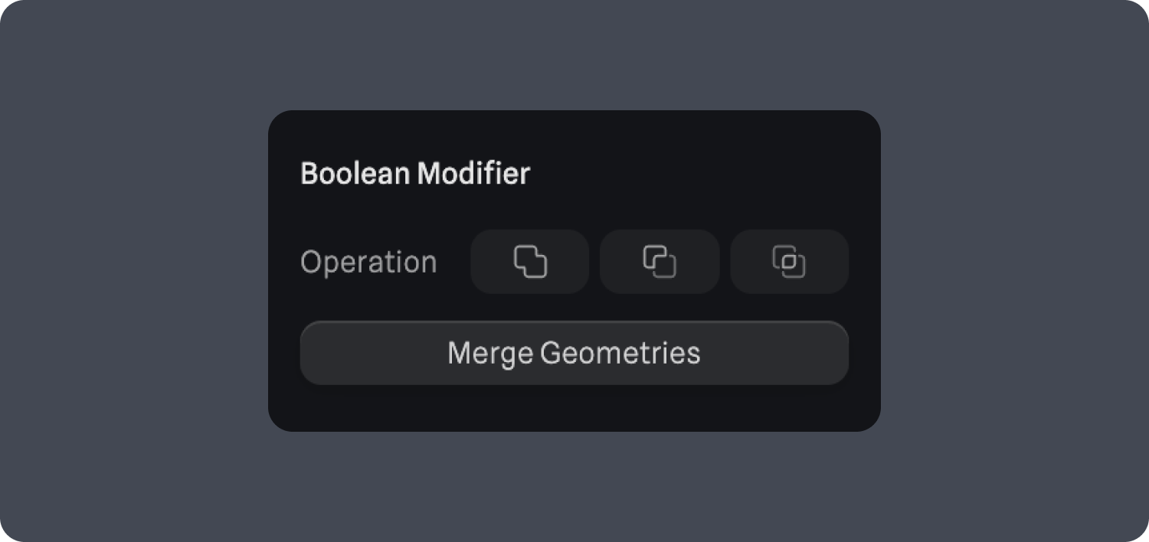This screenshot has height=542, width=1149.
Task: Click the word Geometries on the button
Action: pos(620,354)
